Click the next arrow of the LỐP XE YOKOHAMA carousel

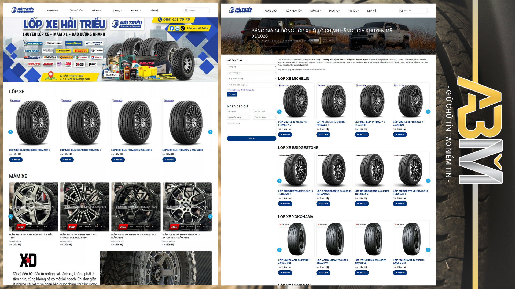(428, 250)
